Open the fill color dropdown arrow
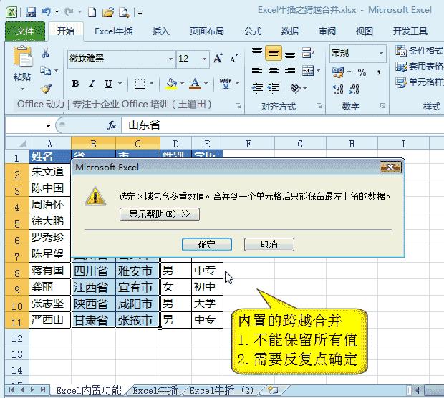The image size is (444, 398). (x=182, y=84)
